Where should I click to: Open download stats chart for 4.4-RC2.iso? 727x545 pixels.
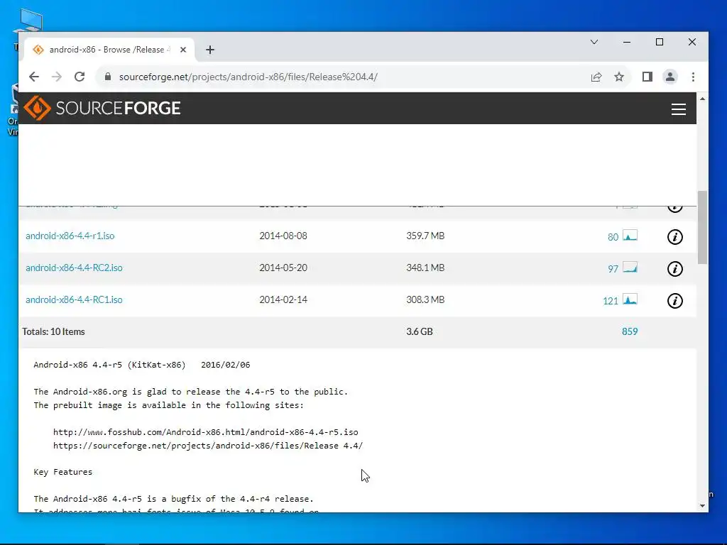point(630,268)
